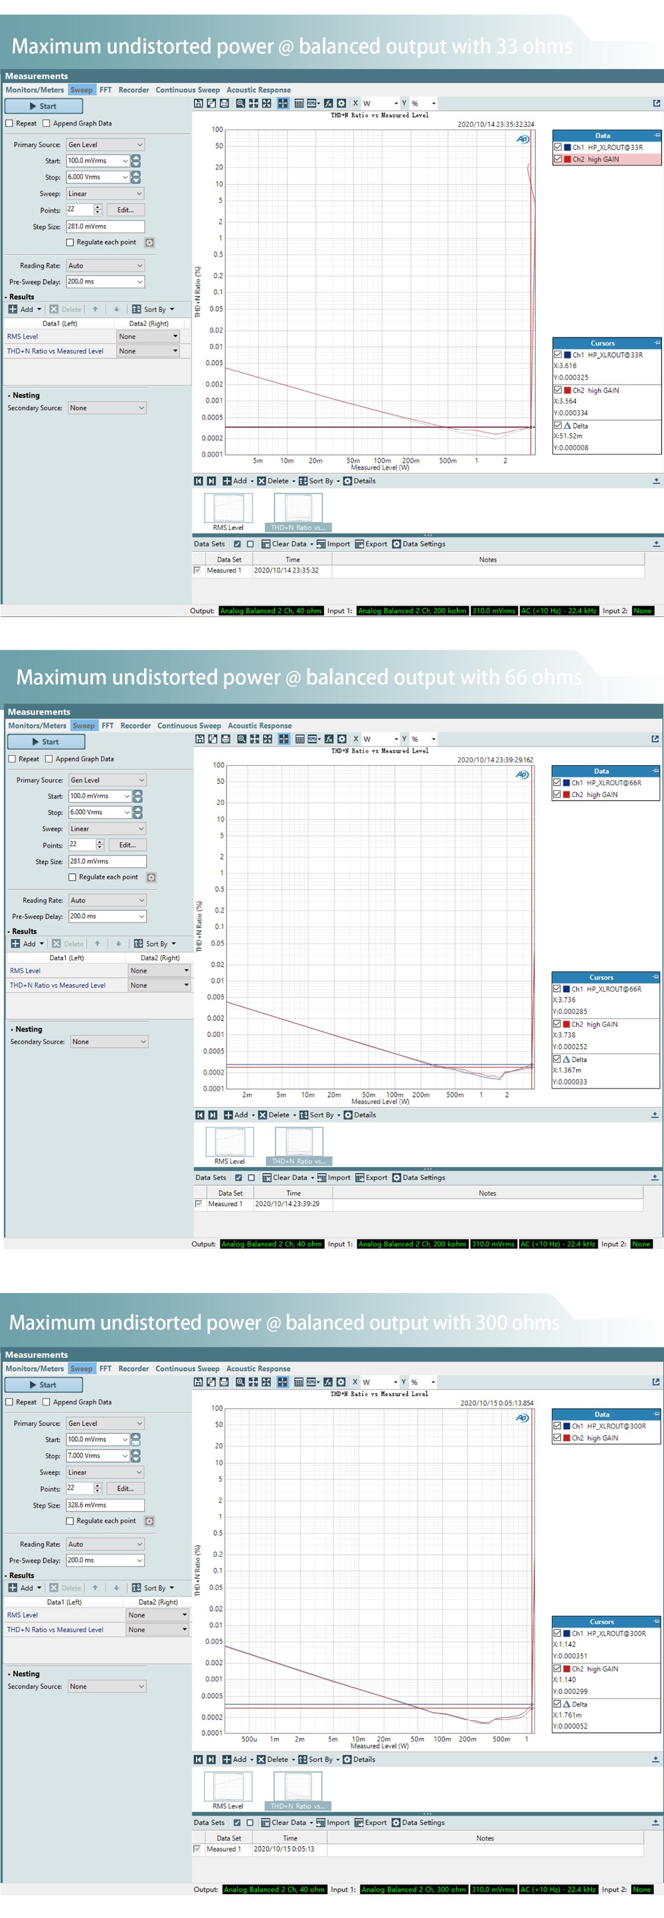Enable Repeat checkbox in 33 ohms panel
664x1918 pixels.
tap(10, 124)
